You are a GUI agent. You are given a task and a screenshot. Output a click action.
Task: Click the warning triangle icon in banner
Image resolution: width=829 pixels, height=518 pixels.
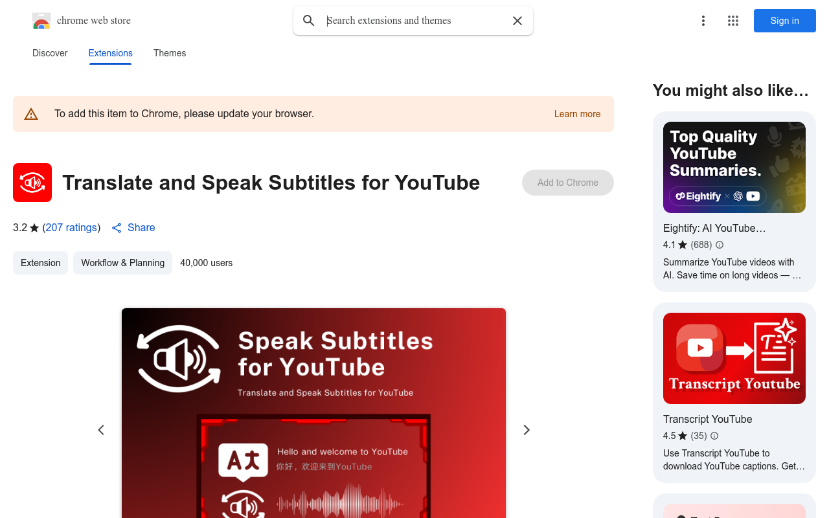pos(31,114)
